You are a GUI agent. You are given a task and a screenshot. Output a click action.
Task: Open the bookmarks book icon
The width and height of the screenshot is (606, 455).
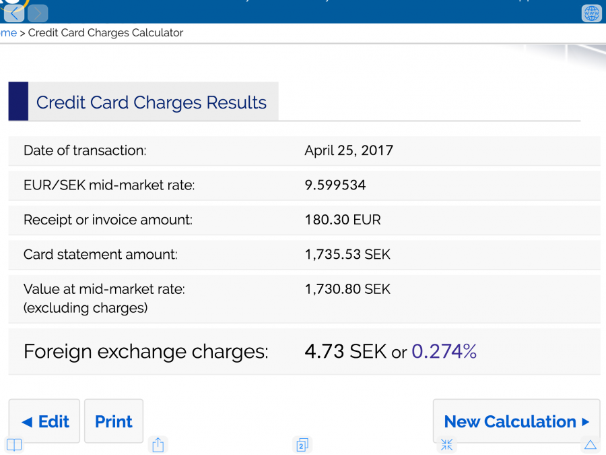coord(14,445)
